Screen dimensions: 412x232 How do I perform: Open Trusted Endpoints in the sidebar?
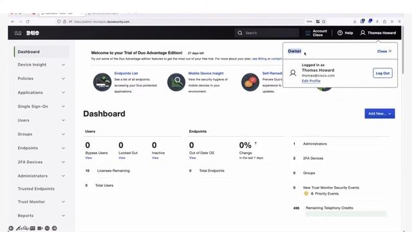coord(36,189)
